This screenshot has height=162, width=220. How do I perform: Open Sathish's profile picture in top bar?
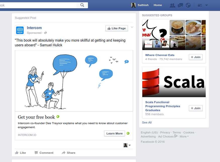[x=133, y=5]
